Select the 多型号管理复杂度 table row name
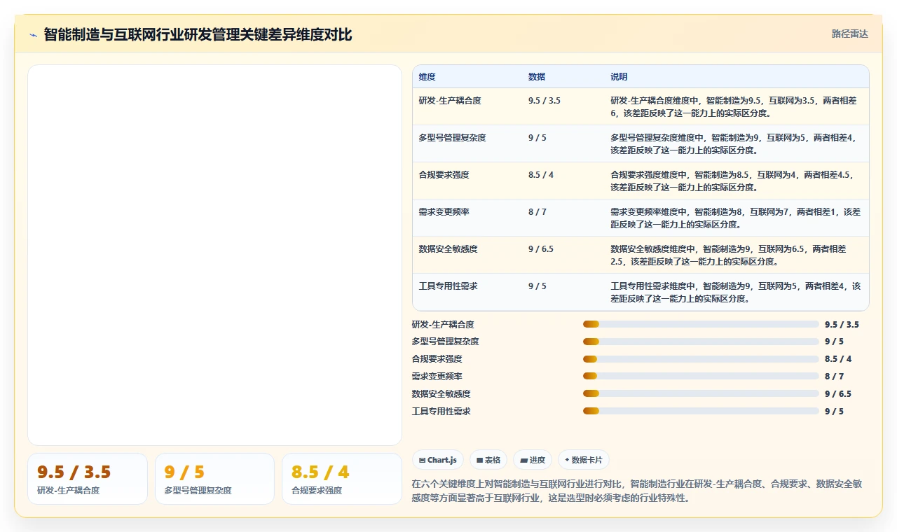The height and width of the screenshot is (532, 897). pos(452,138)
